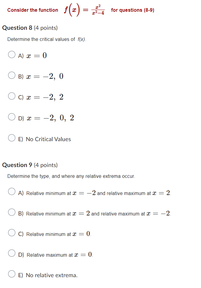
Task: Select option E) No Critical Values
Action: (x=12, y=138)
